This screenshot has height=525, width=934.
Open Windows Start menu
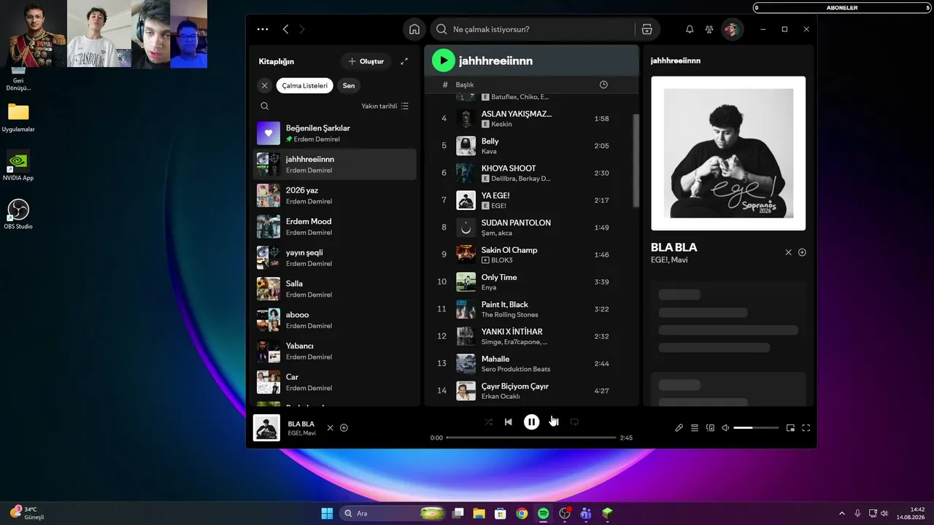point(327,513)
